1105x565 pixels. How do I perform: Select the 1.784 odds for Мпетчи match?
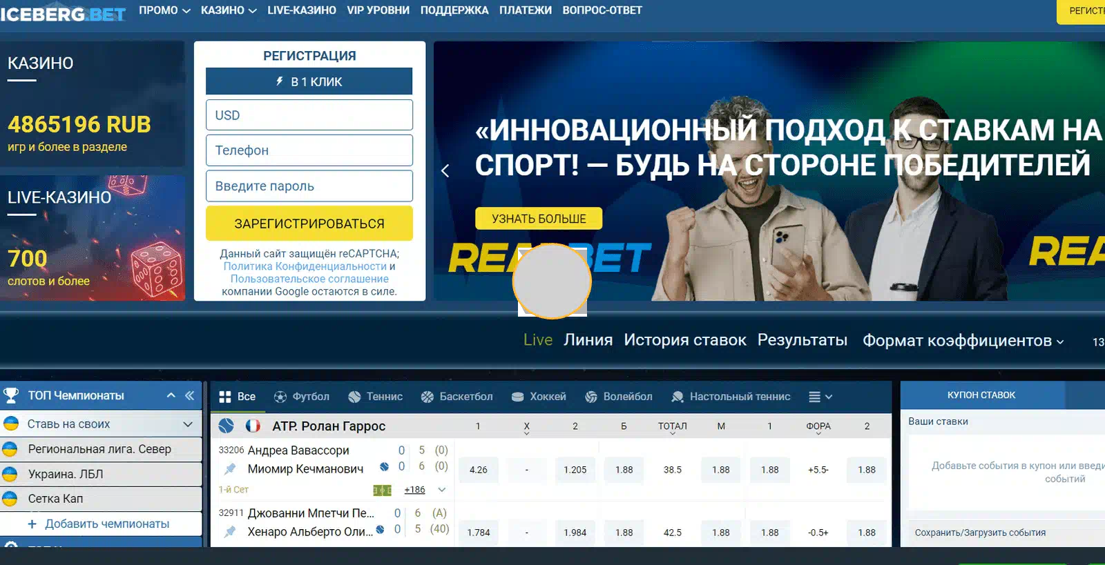(479, 533)
